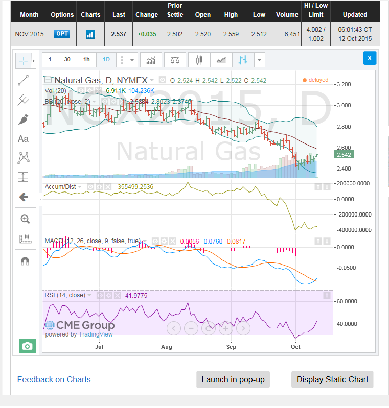Open the Feedback on Charts link
This screenshot has height=408, width=389.
click(54, 379)
